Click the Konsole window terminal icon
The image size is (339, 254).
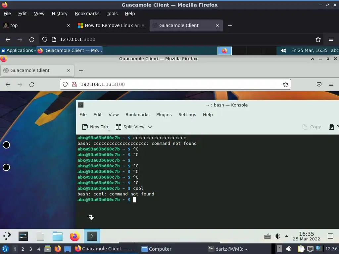pyautogui.click(x=81, y=105)
